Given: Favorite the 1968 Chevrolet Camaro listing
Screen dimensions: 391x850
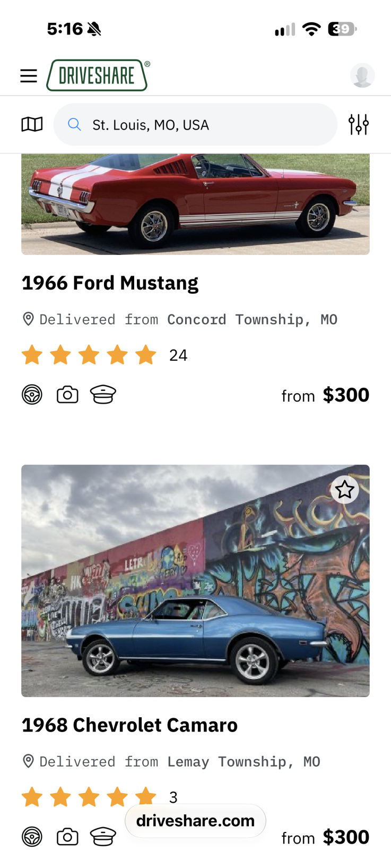Looking at the screenshot, I should coord(345,489).
